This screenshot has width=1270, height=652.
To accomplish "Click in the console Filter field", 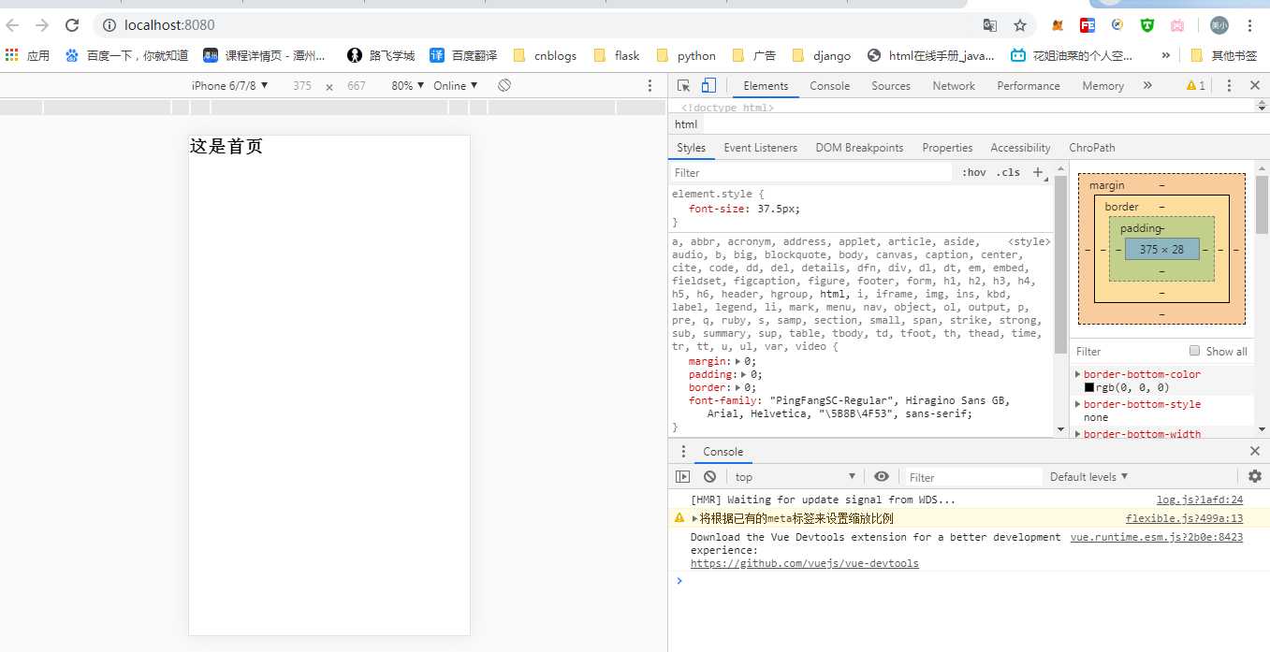I will 971,477.
